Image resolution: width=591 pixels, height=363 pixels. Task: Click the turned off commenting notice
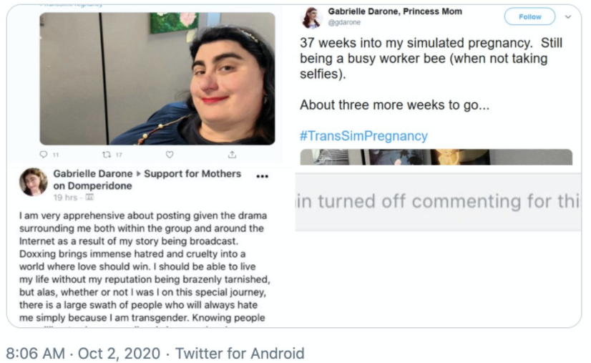coord(438,201)
